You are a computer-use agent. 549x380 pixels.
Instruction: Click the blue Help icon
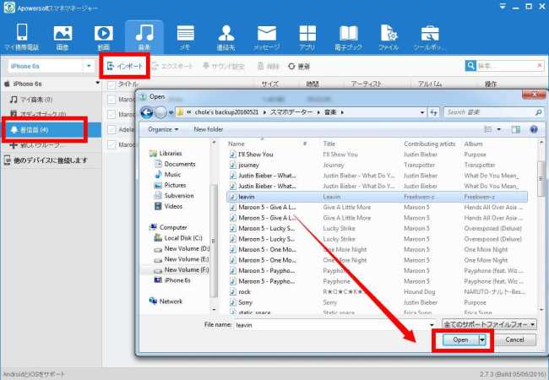(x=534, y=130)
